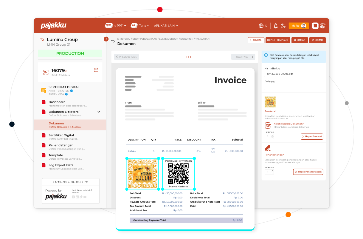Click the scan icon beside balance 16079
The width and height of the screenshot is (363, 239).
46,72
